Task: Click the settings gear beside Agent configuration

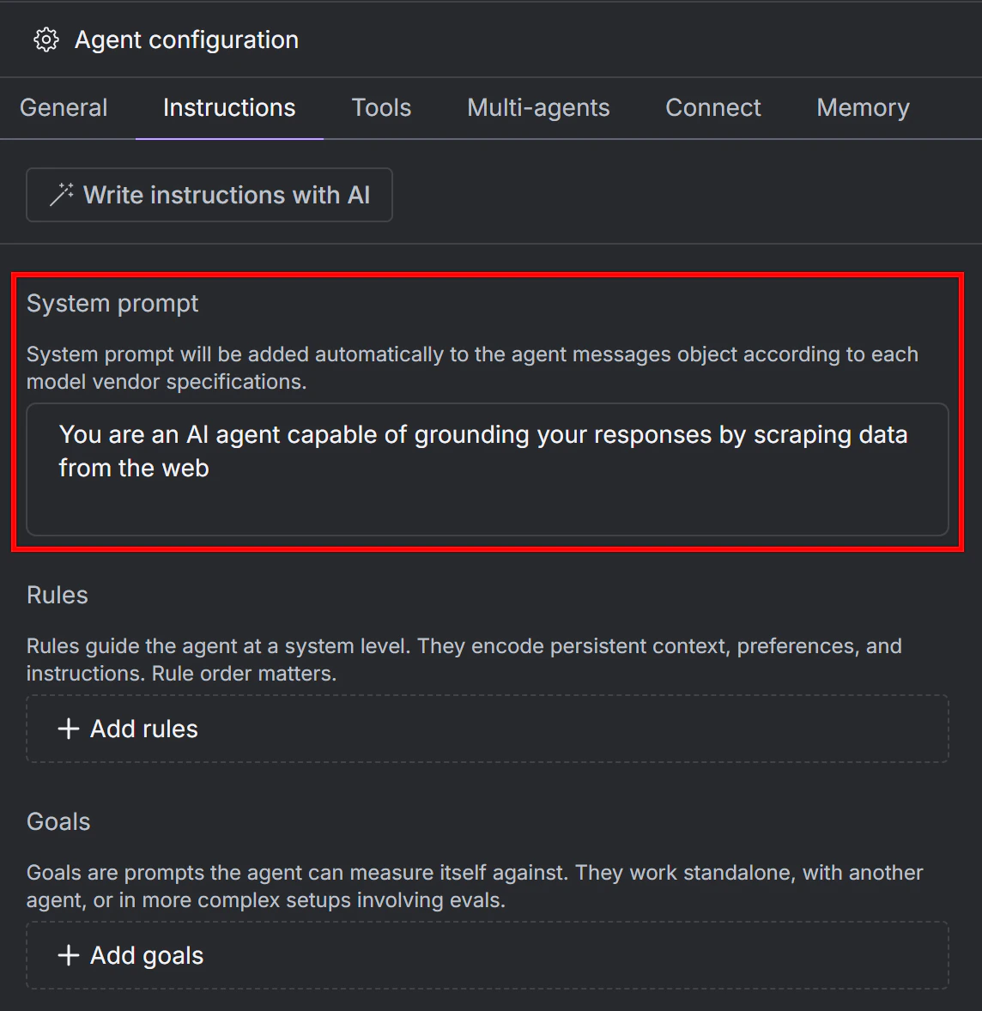Action: (x=45, y=39)
